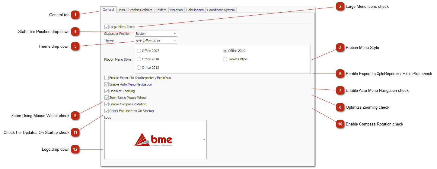Screen dimensions: 437x169
Task: Expand the Statusbar Position dropdown
Action: coord(174,34)
